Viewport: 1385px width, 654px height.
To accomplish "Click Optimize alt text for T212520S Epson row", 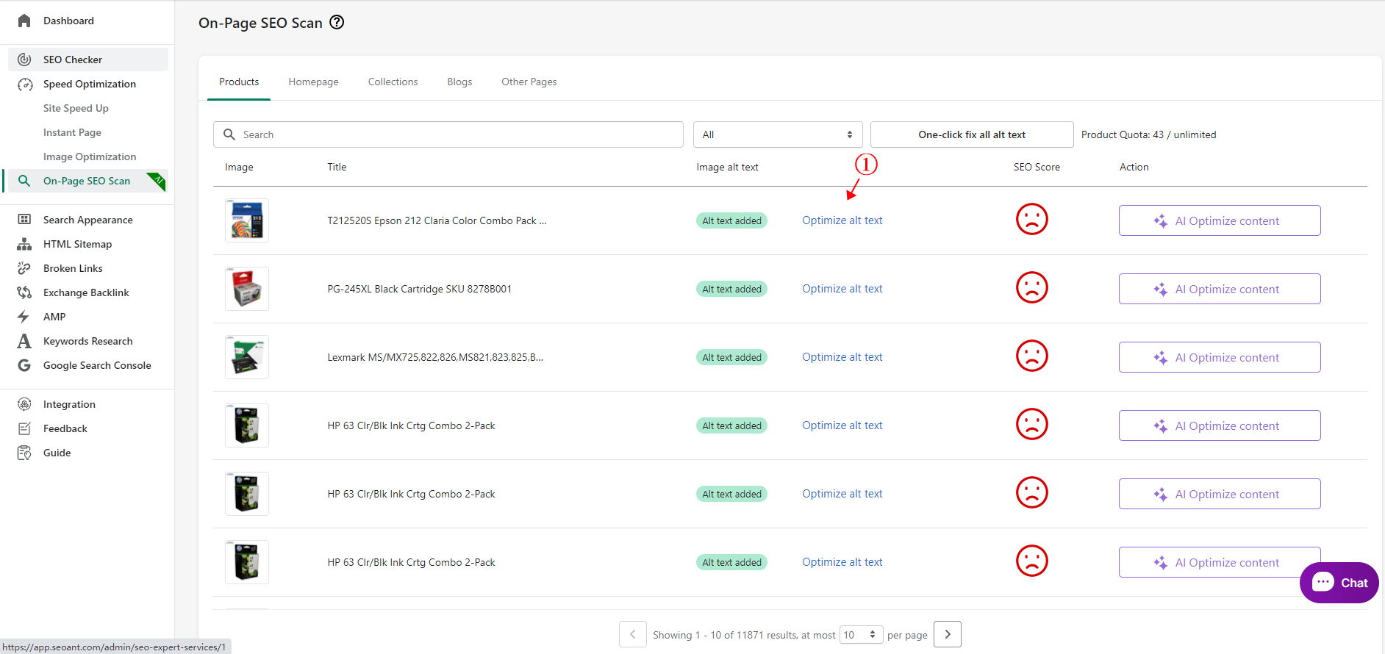I will 842,220.
